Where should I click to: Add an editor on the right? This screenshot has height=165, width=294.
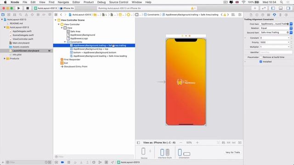click(240, 15)
